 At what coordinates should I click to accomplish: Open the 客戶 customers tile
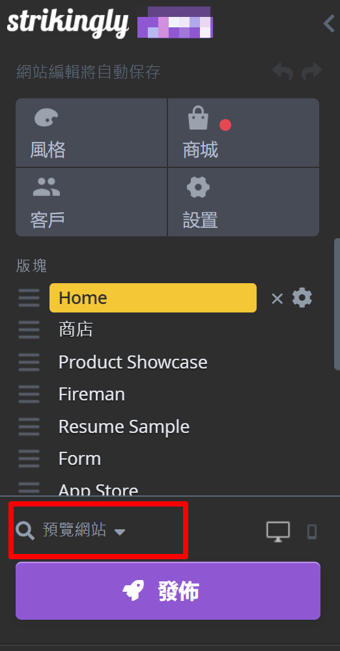pos(91,202)
